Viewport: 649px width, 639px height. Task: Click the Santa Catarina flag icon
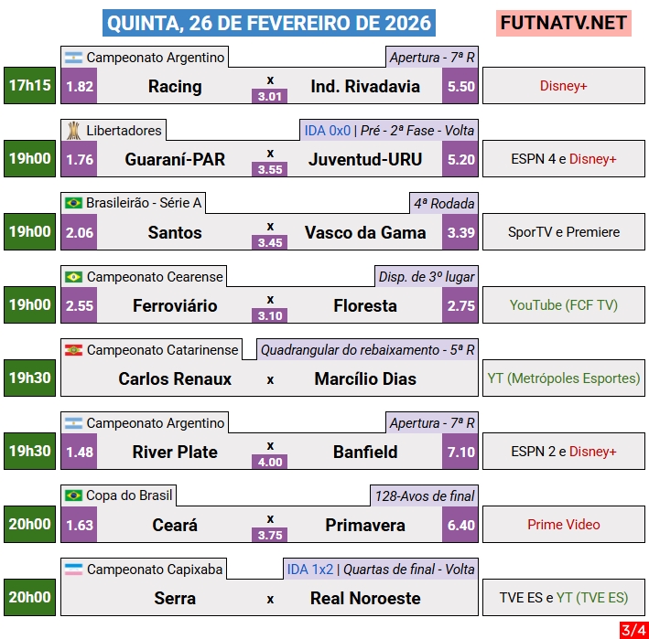coord(73,349)
